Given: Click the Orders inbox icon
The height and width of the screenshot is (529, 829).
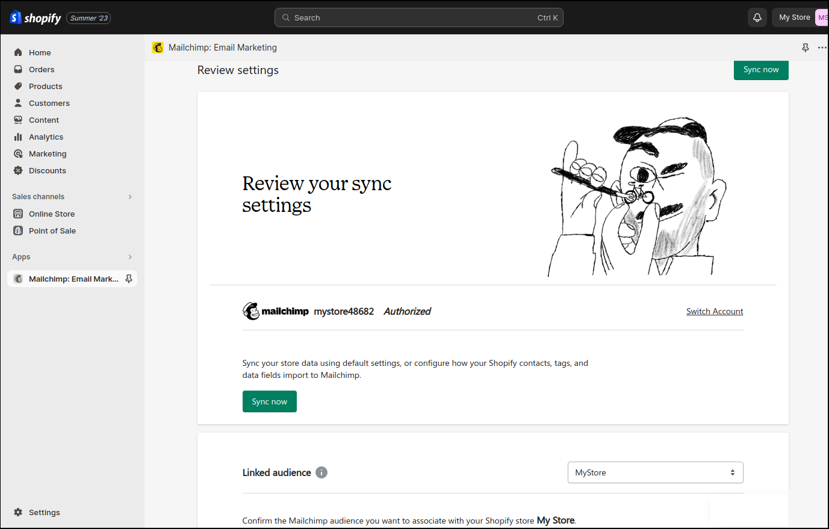Looking at the screenshot, I should point(18,69).
